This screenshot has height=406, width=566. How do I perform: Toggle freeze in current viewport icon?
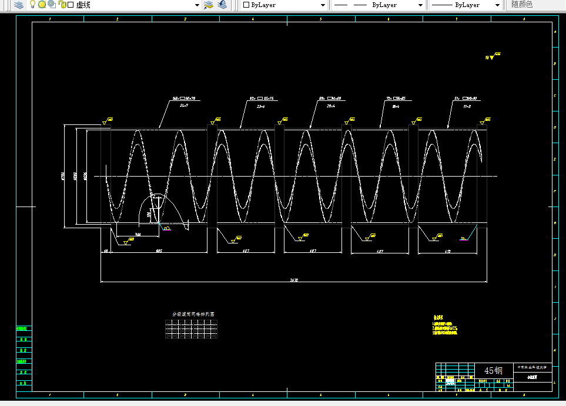pos(52,4)
